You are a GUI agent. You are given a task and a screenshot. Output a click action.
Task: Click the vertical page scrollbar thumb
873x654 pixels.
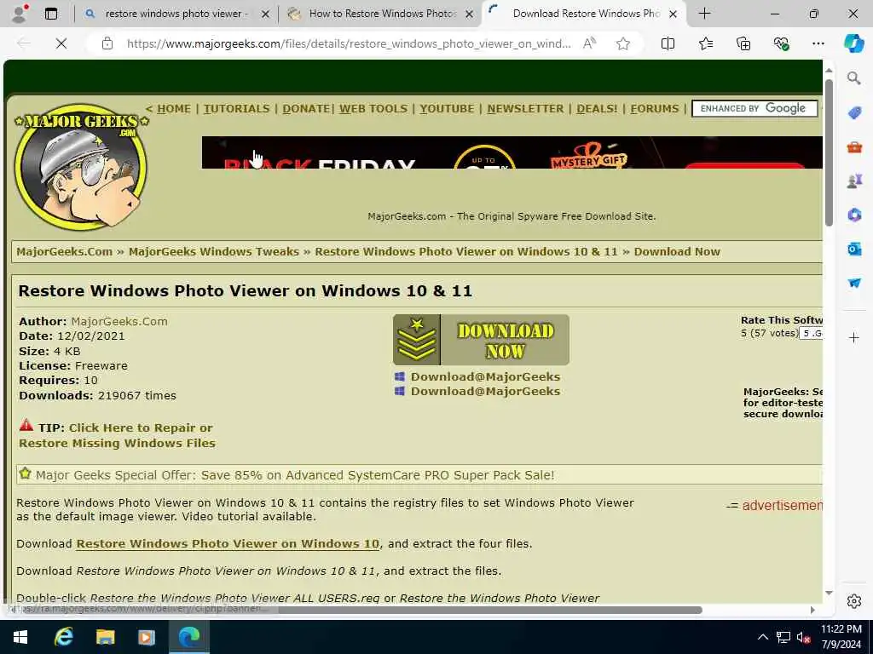[829, 153]
